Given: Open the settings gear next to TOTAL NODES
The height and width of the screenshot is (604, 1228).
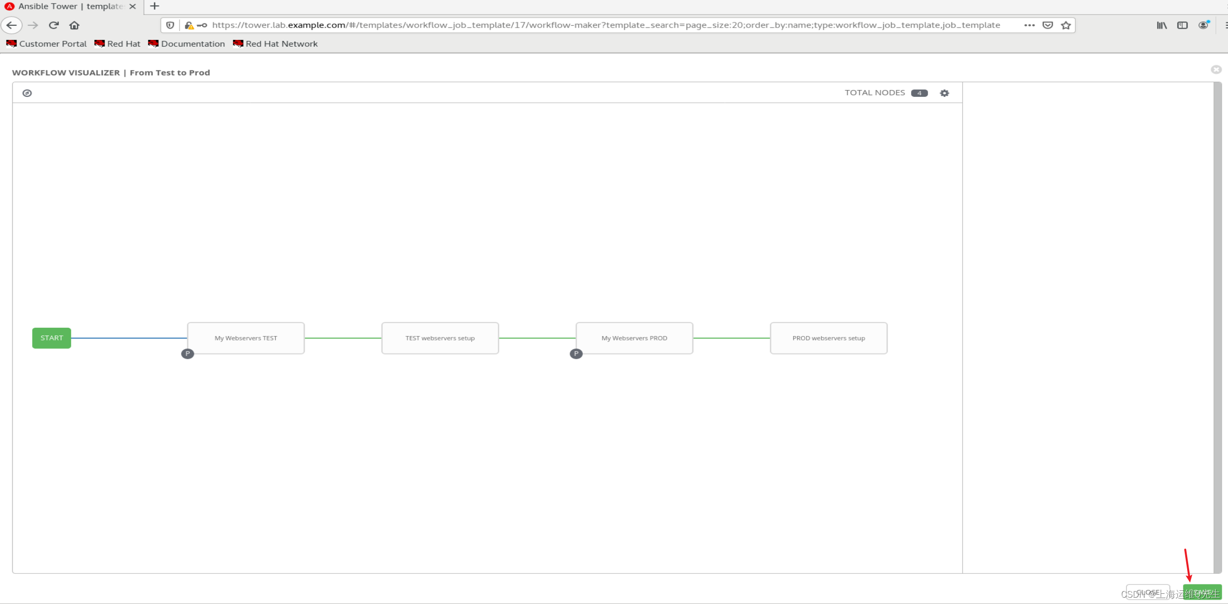Looking at the screenshot, I should (944, 92).
